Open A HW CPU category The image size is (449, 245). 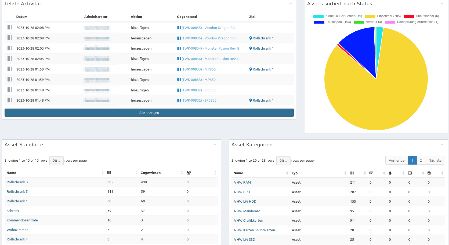tap(242, 192)
